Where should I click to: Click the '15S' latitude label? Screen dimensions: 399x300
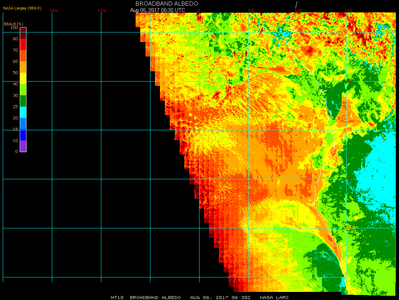(349, 179)
